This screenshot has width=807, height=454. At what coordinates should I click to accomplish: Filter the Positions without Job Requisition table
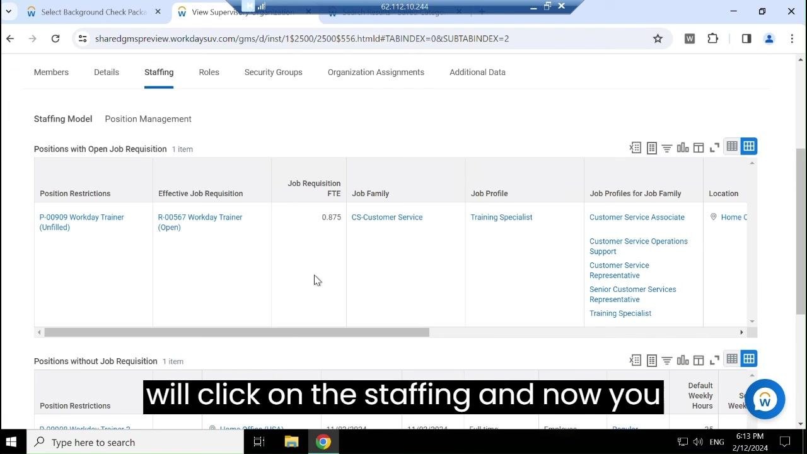pos(667,361)
